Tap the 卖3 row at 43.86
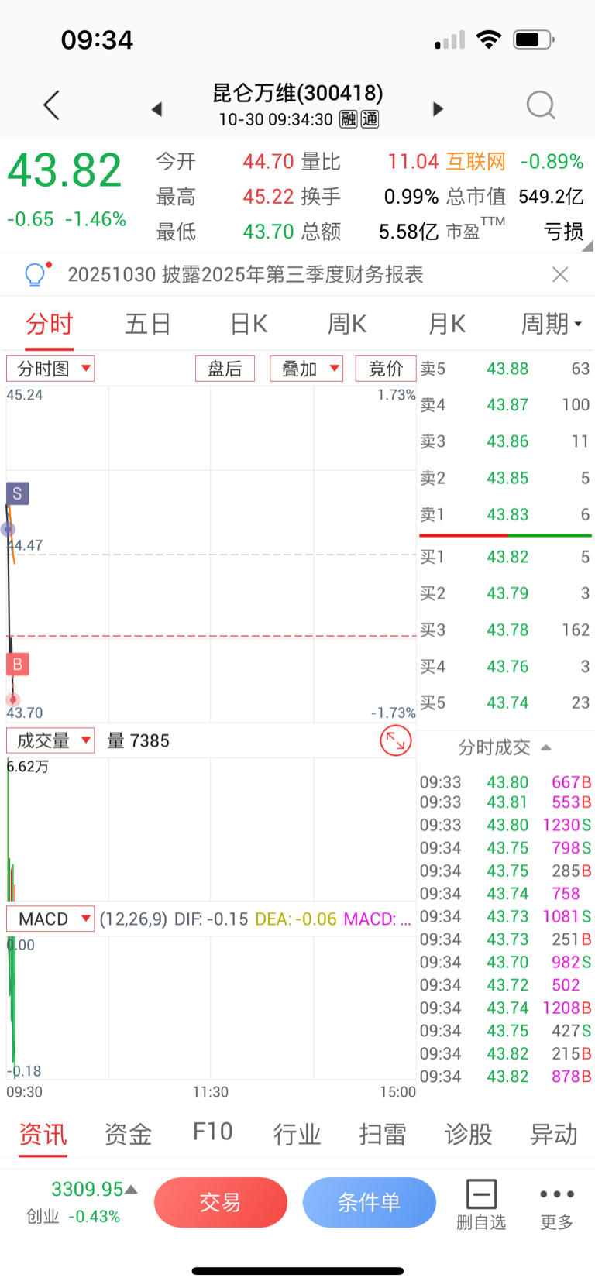Image resolution: width=595 pixels, height=1288 pixels. tap(505, 441)
